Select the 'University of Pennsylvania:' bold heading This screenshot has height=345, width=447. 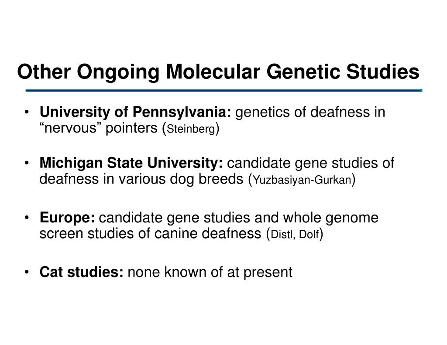pos(135,112)
